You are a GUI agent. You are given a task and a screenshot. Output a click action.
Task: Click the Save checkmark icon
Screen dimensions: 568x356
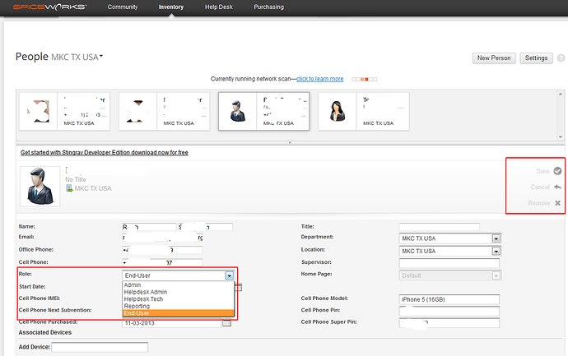(x=557, y=171)
